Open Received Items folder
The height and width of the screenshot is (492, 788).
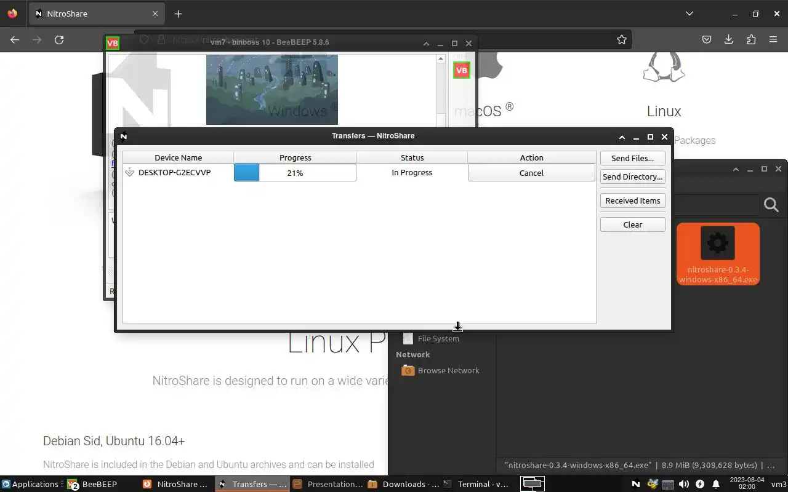[x=632, y=200]
